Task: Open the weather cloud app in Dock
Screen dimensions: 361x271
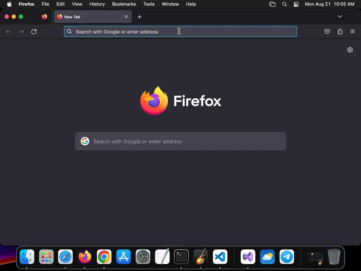Action: pyautogui.click(x=267, y=257)
